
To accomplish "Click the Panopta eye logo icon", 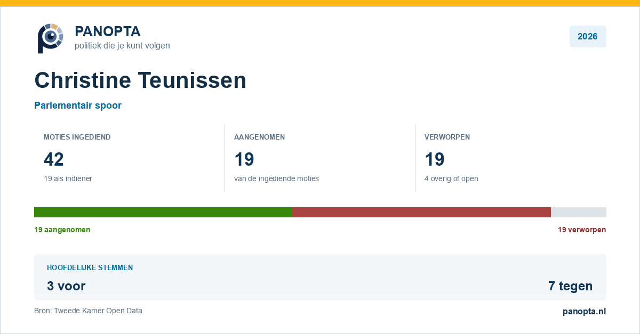I will (51, 38).
